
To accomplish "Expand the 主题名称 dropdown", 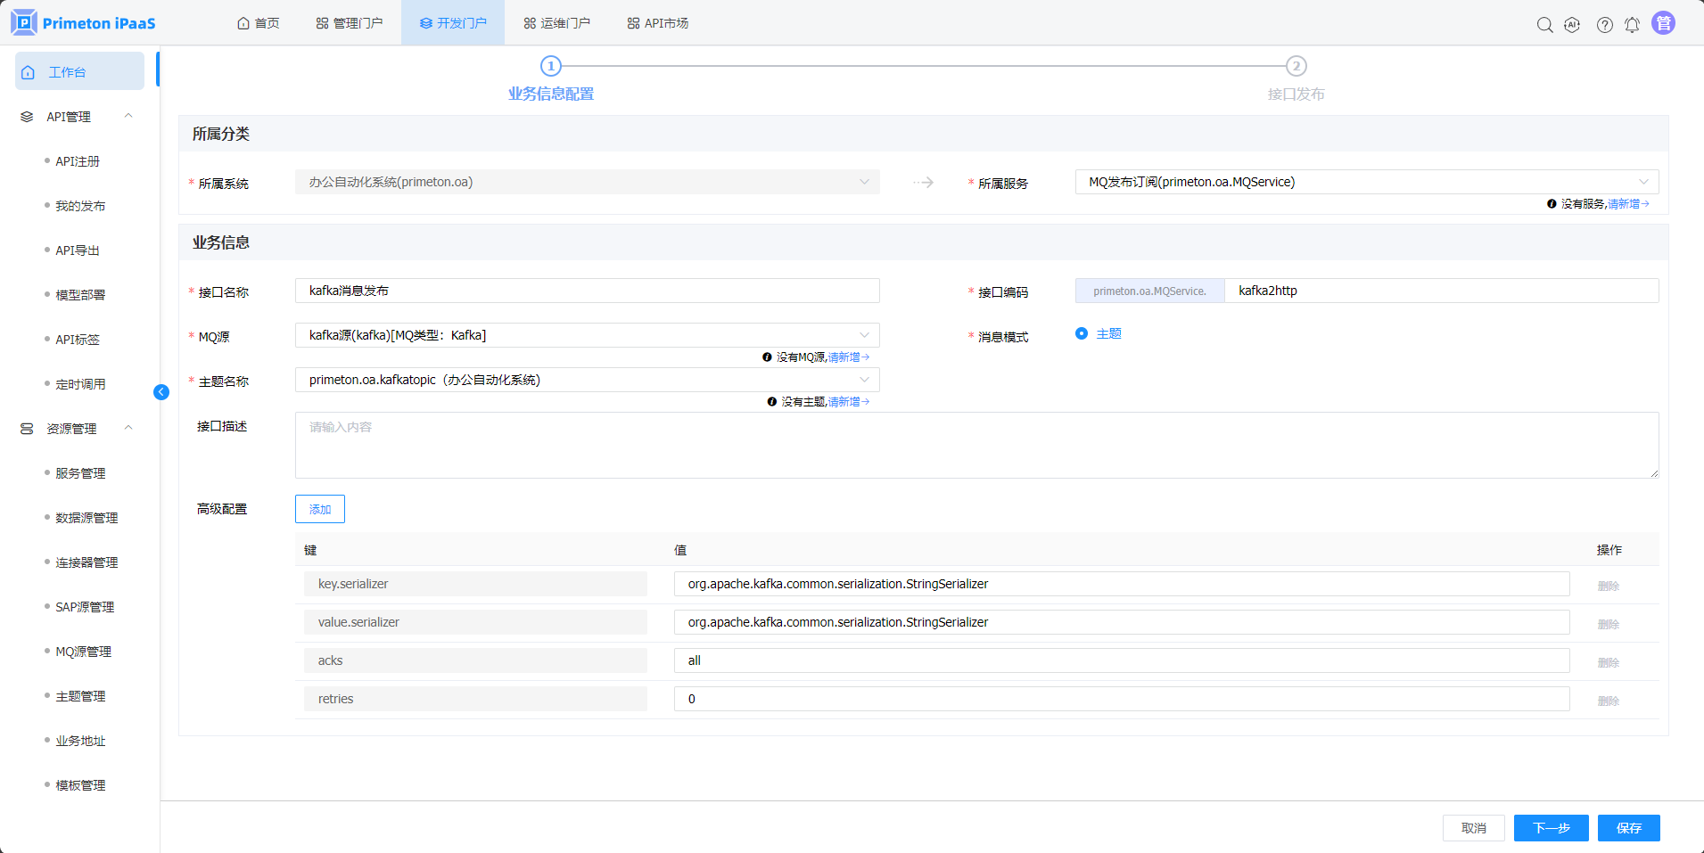I will [587, 380].
